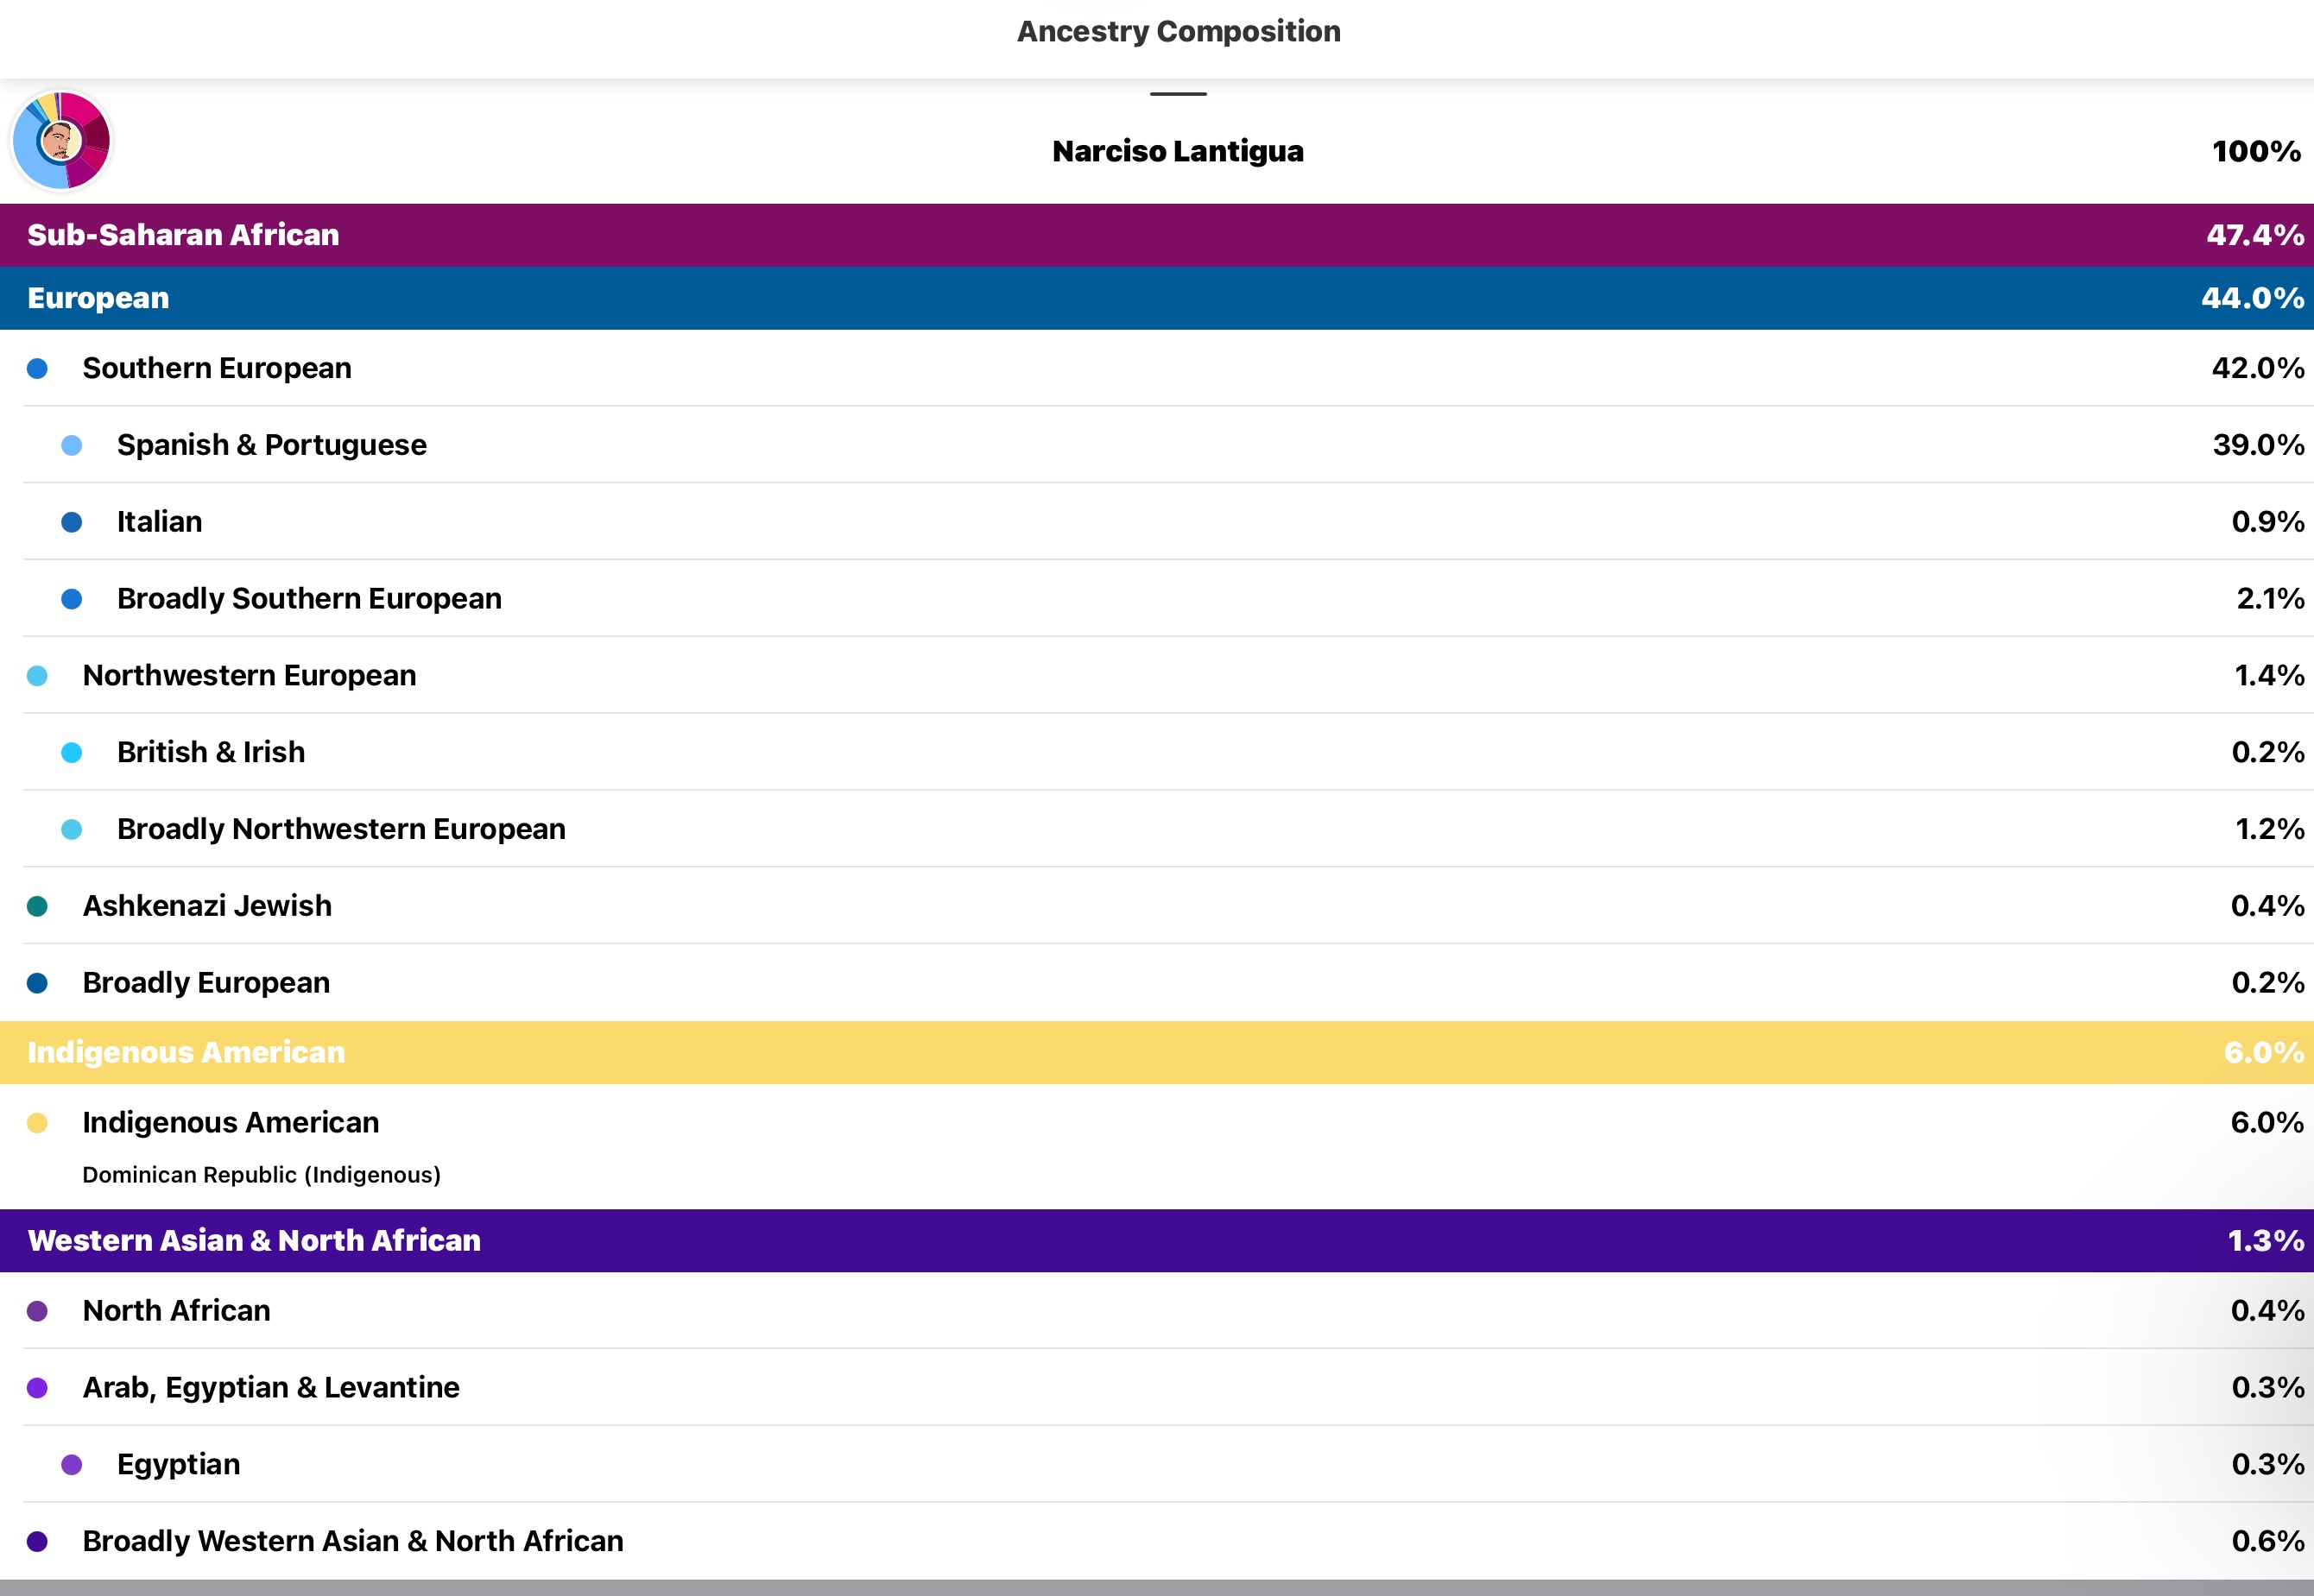Click the Southern European blue dot
Screen dimensions: 2314x1596
[37, 369]
